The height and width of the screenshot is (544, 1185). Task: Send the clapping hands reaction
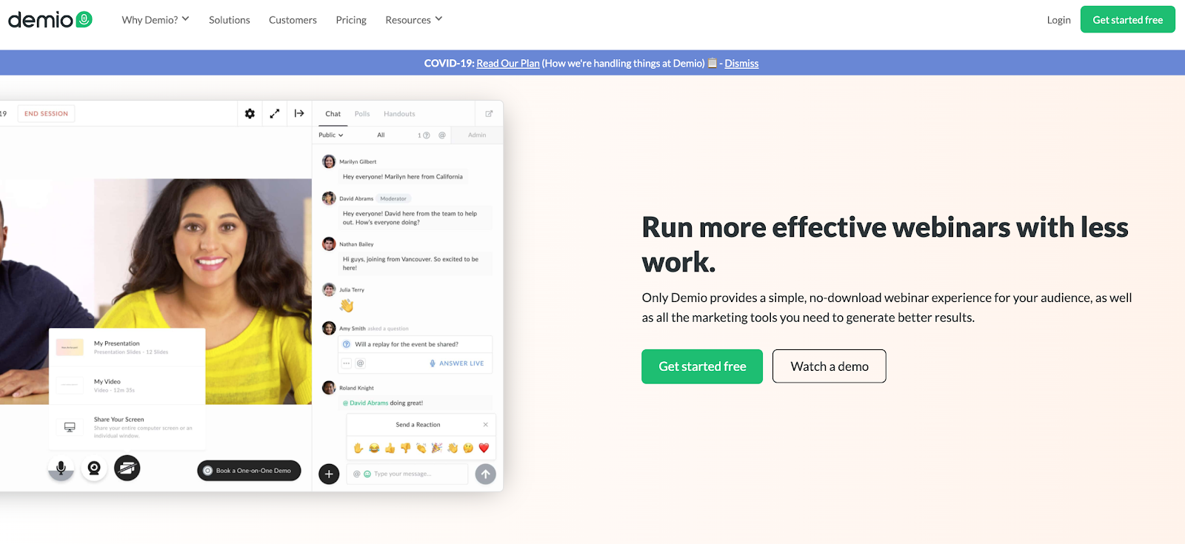(x=421, y=448)
